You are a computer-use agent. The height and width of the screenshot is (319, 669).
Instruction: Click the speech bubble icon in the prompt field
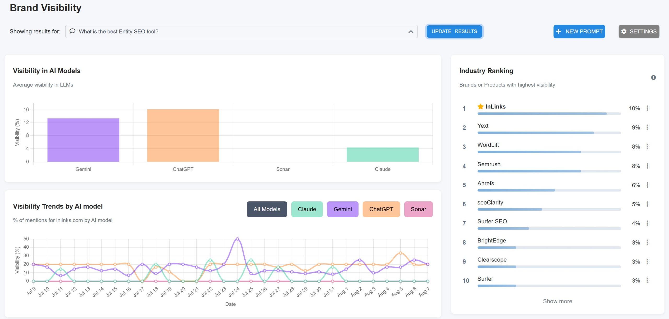point(72,31)
